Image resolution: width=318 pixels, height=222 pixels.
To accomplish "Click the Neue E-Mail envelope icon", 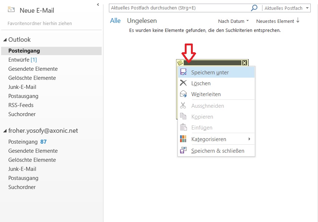I will [x=11, y=9].
